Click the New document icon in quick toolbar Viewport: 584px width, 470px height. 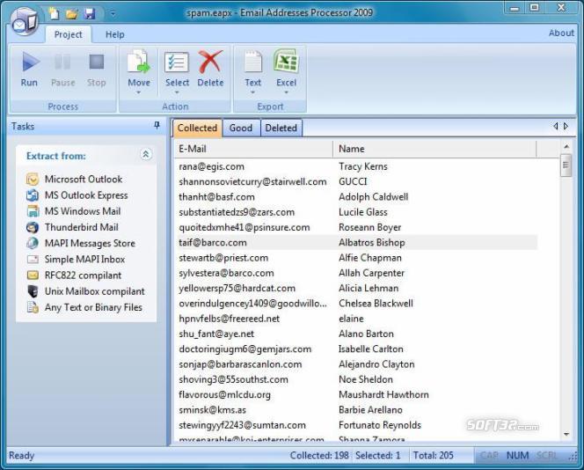pyautogui.click(x=54, y=13)
